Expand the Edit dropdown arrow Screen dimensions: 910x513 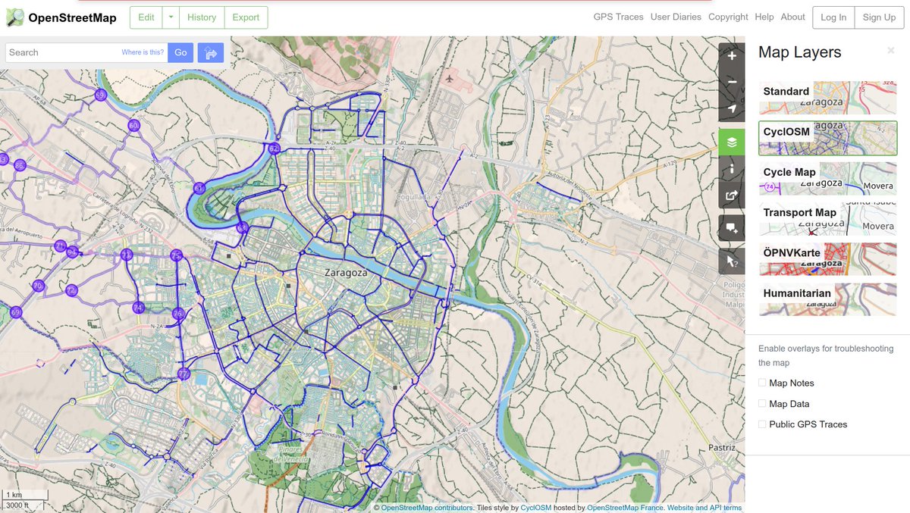tap(170, 17)
